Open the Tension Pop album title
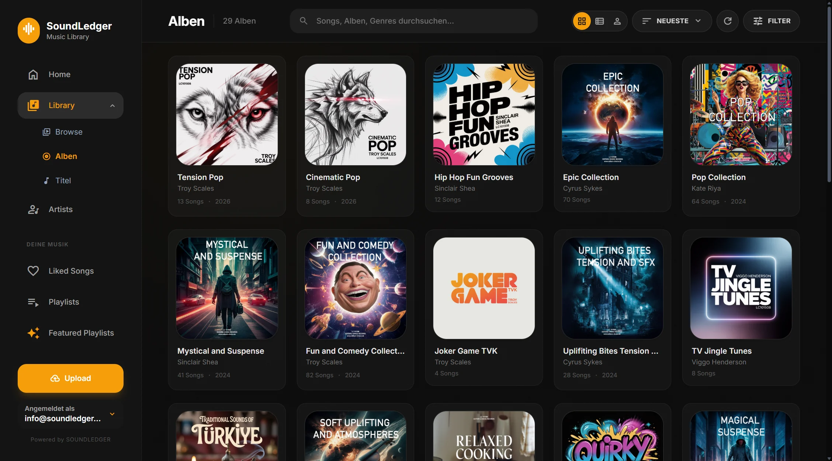Viewport: 832px width, 461px height. tap(200, 177)
